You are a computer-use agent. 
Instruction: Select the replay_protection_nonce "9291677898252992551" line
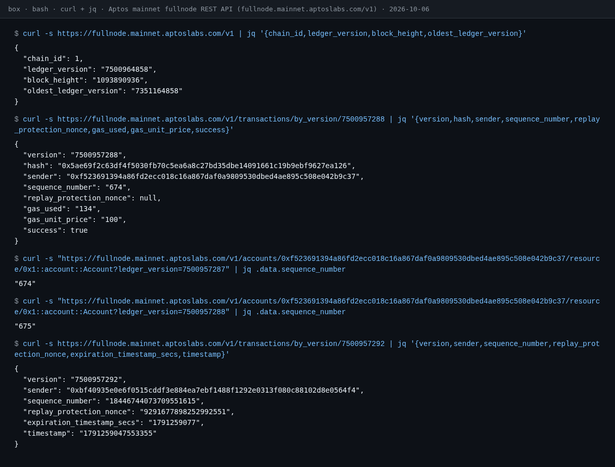pyautogui.click(x=129, y=412)
